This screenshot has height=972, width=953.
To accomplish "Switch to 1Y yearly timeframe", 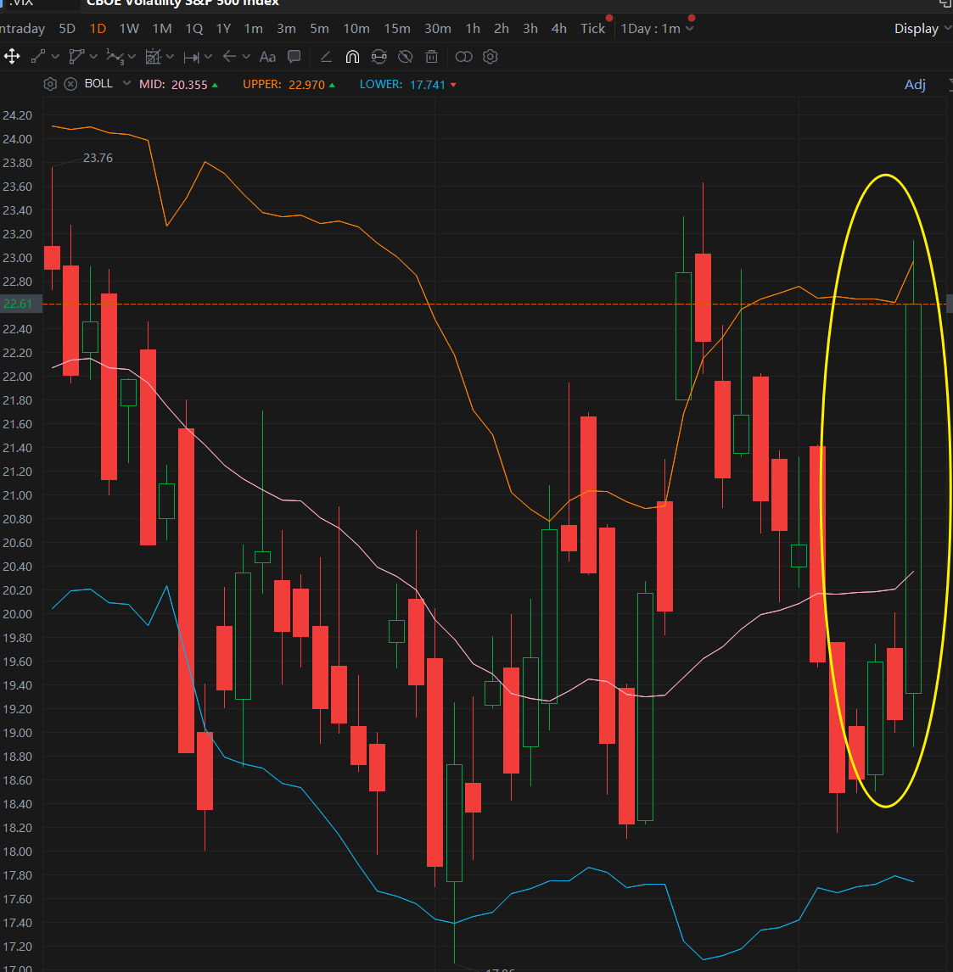I will point(223,29).
